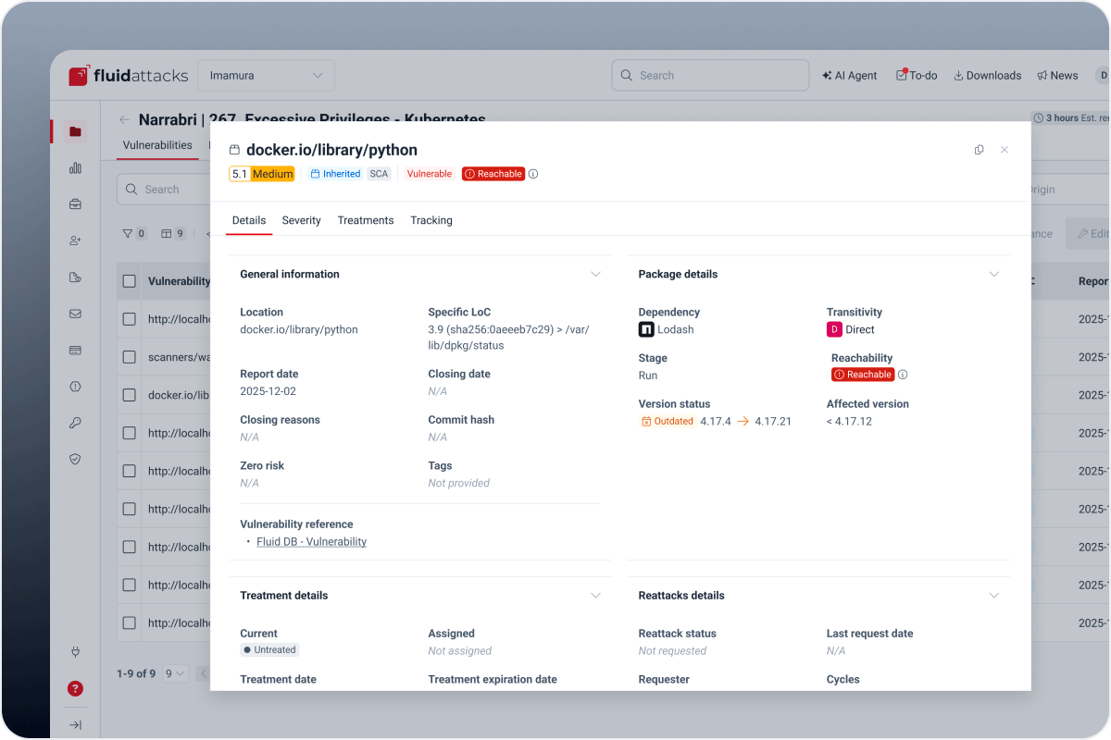Image resolution: width=1111 pixels, height=740 pixels.
Task: Open the credit card billing sidebar icon
Action: [x=75, y=350]
